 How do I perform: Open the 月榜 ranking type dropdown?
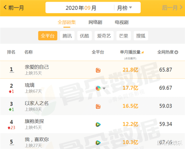(x=124, y=8)
